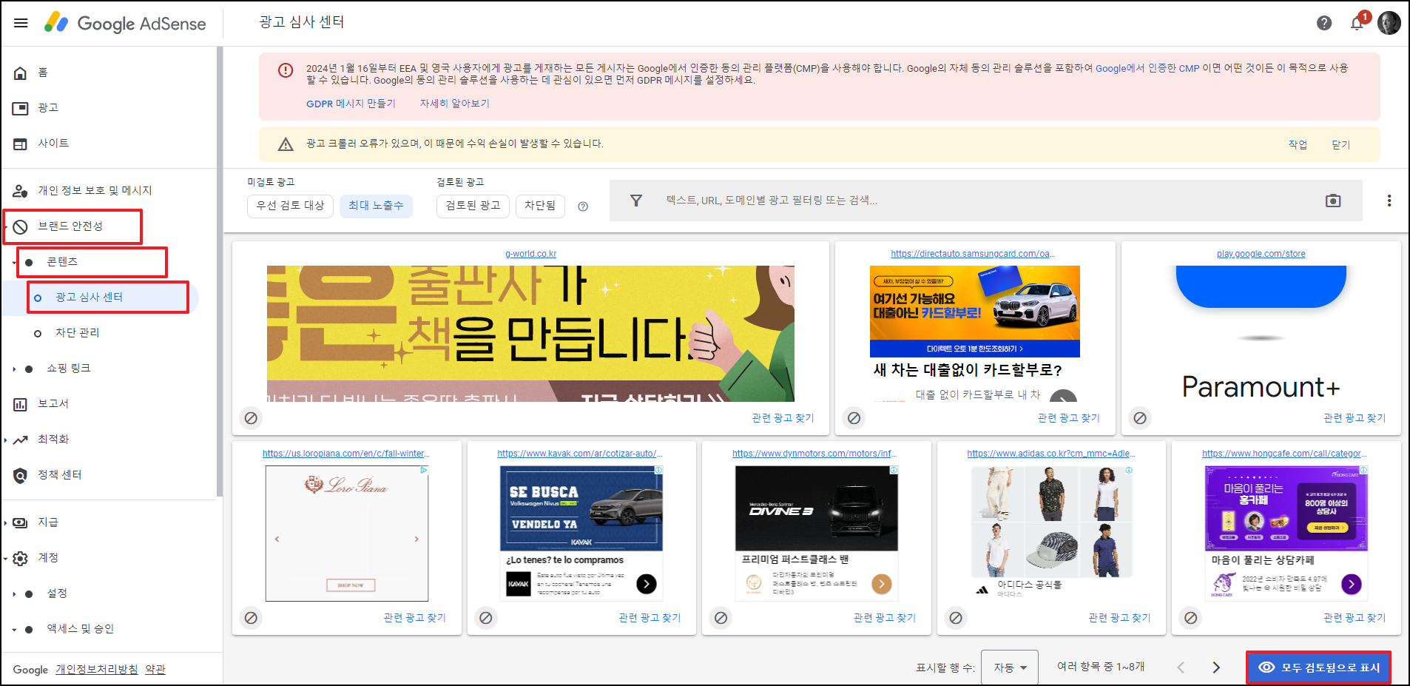Select 차단 관리 menu item
1410x686 pixels.
coord(78,333)
